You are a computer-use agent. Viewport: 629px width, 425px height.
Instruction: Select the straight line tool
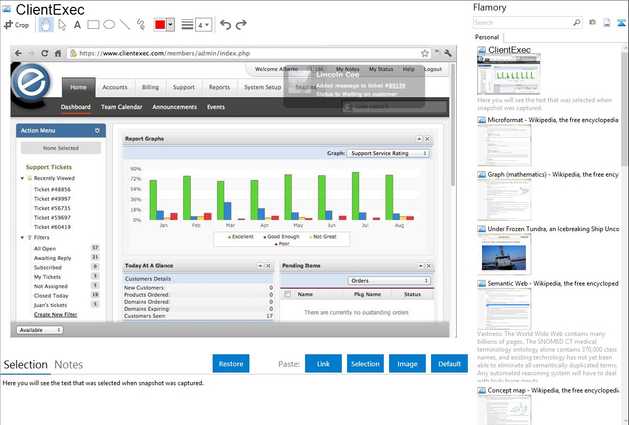(x=125, y=25)
